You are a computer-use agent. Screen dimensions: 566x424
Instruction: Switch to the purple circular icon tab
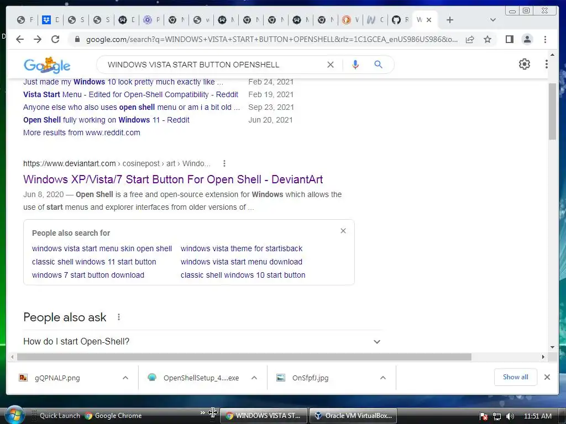click(x=151, y=20)
